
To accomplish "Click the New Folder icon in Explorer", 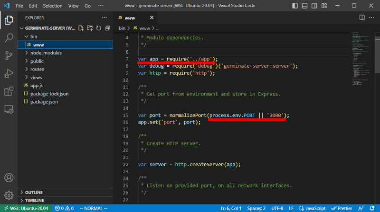I will pos(90,28).
